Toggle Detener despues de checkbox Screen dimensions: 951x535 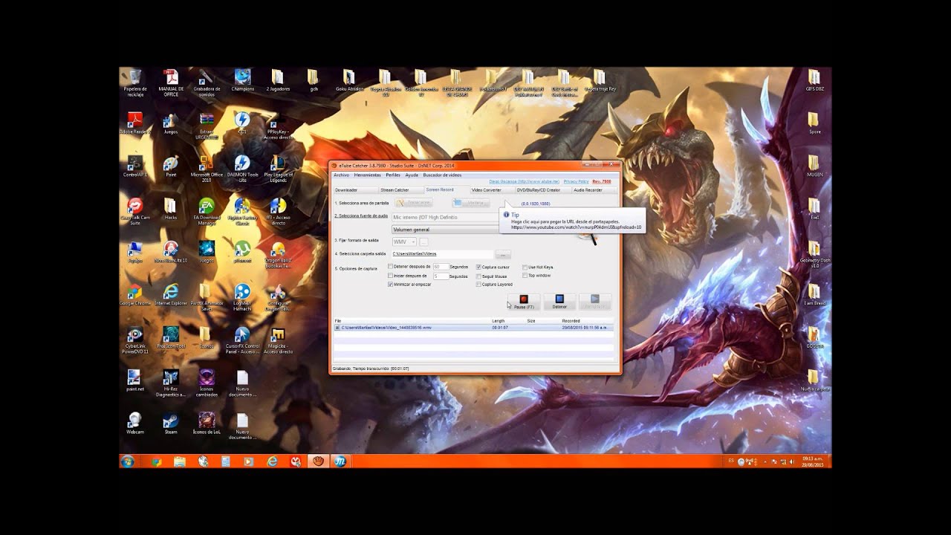point(391,267)
